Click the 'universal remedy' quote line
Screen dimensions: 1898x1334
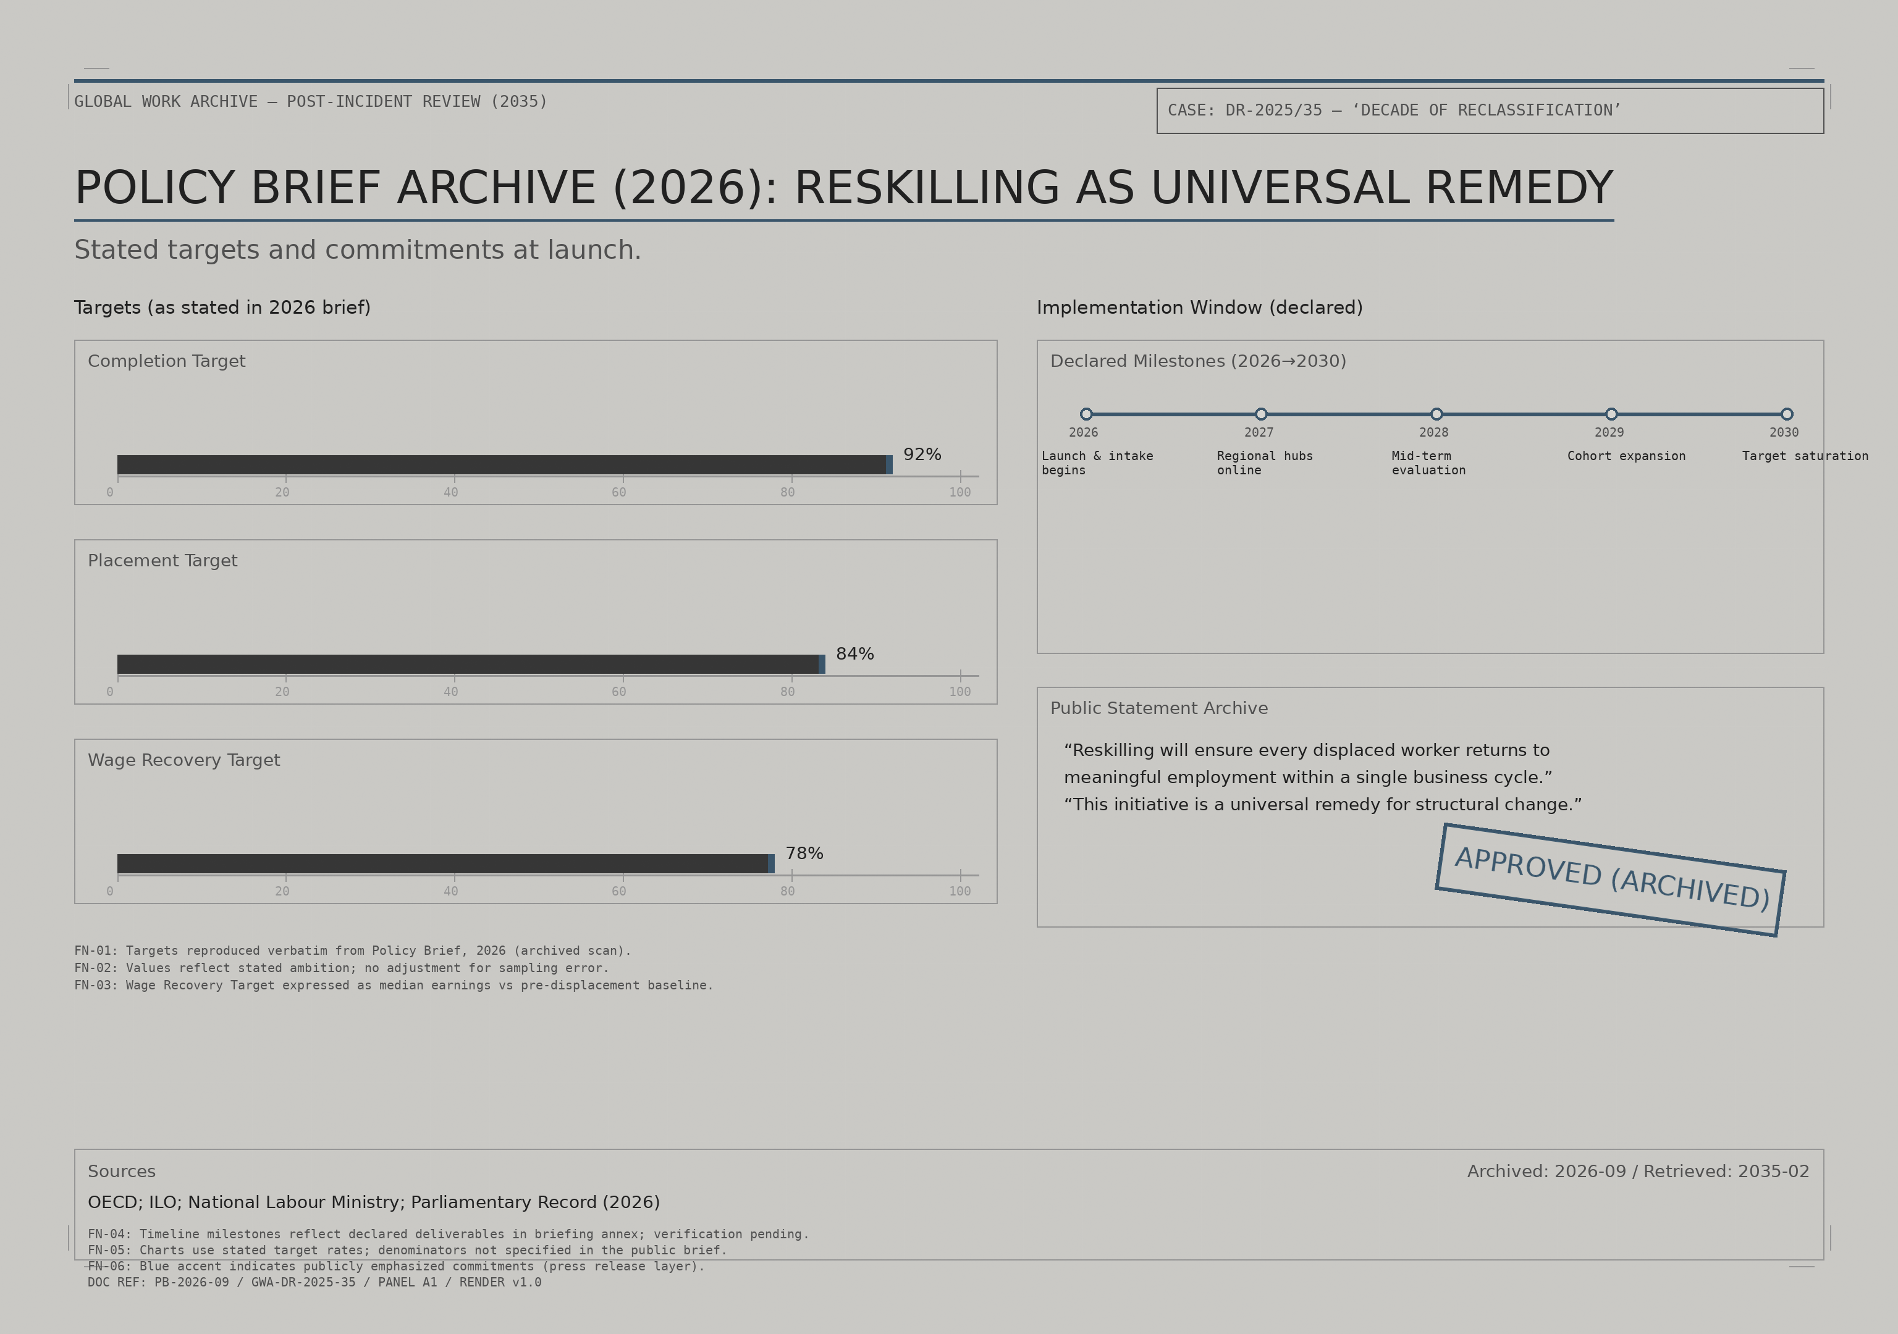coord(1323,804)
